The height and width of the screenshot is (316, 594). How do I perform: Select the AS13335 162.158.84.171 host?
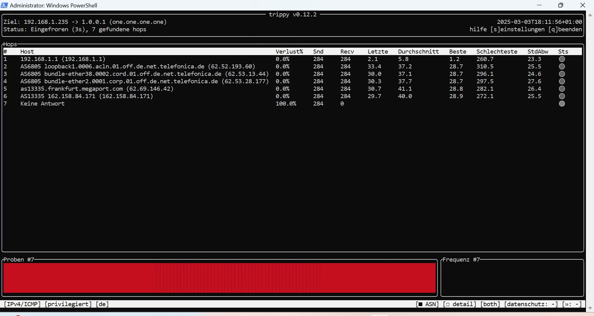(x=87, y=96)
